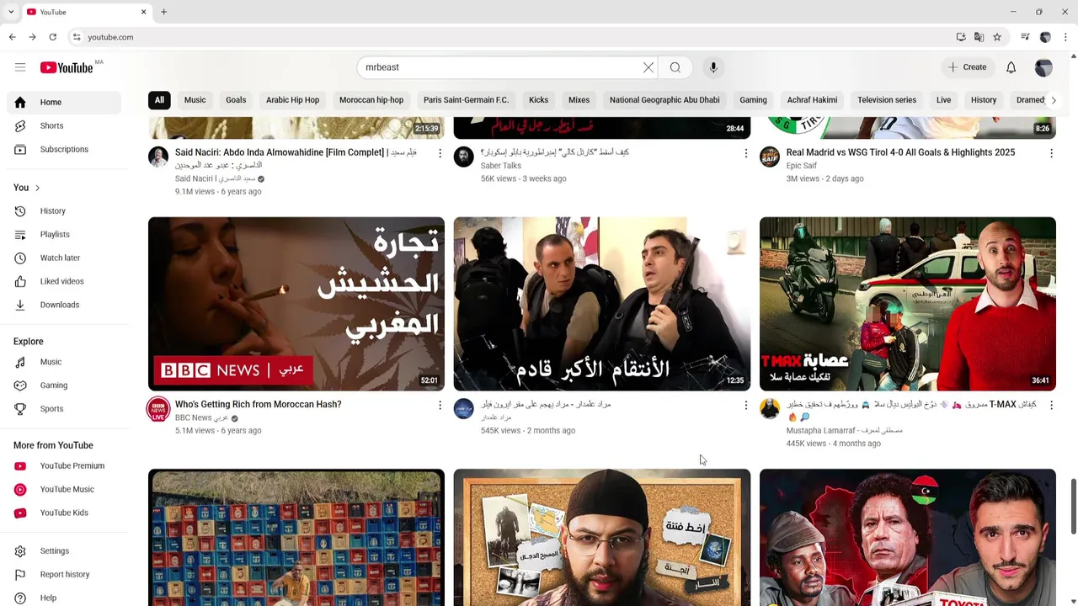Viewport: 1078px width, 606px height.
Task: Open the notifications bell
Action: point(1011,67)
